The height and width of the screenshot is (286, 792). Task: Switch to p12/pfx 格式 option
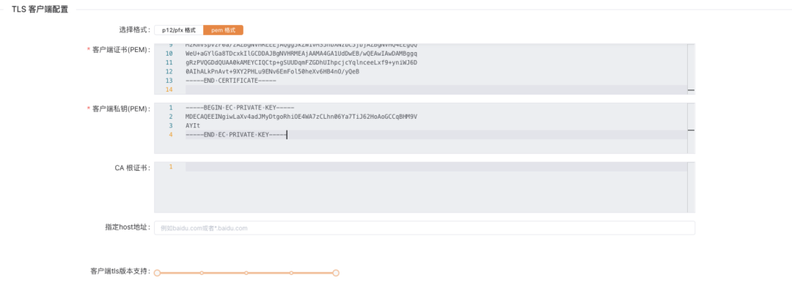pyautogui.click(x=179, y=30)
